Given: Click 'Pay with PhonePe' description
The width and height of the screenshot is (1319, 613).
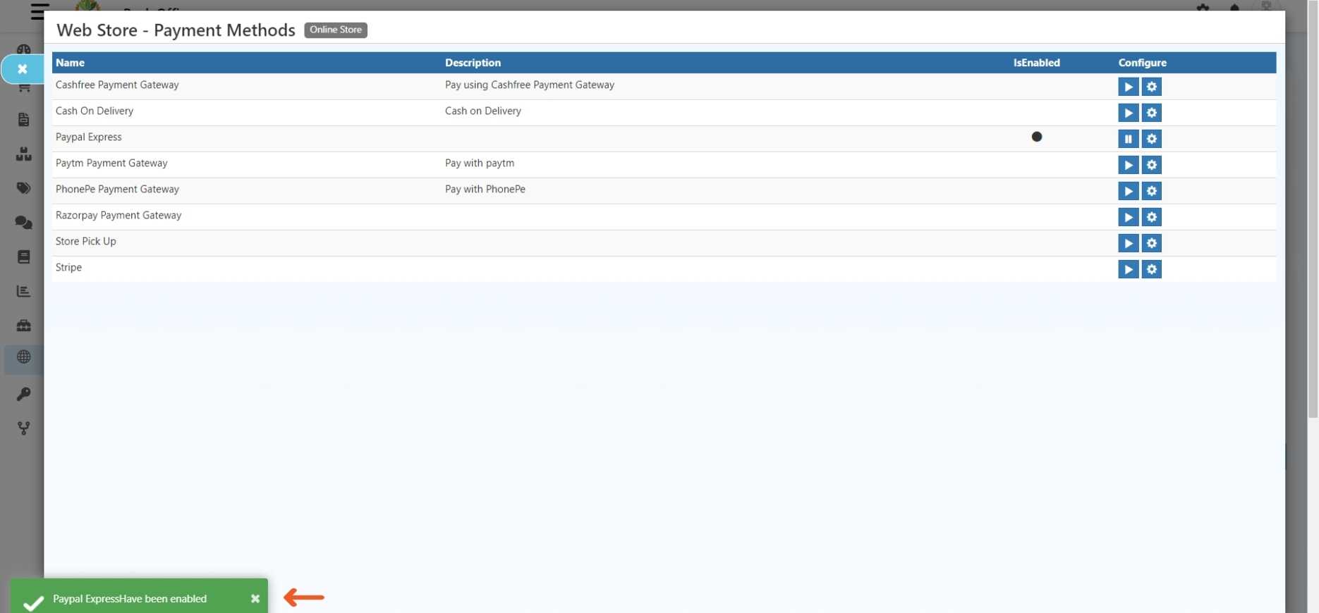Looking at the screenshot, I should 485,189.
